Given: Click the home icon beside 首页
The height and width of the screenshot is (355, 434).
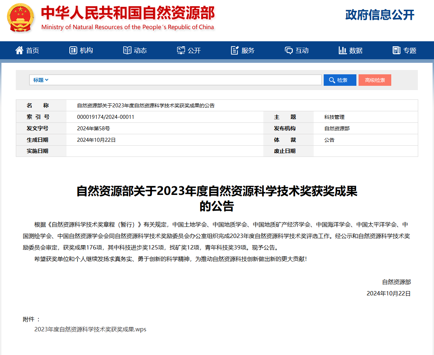Looking at the screenshot, I should click(x=19, y=50).
